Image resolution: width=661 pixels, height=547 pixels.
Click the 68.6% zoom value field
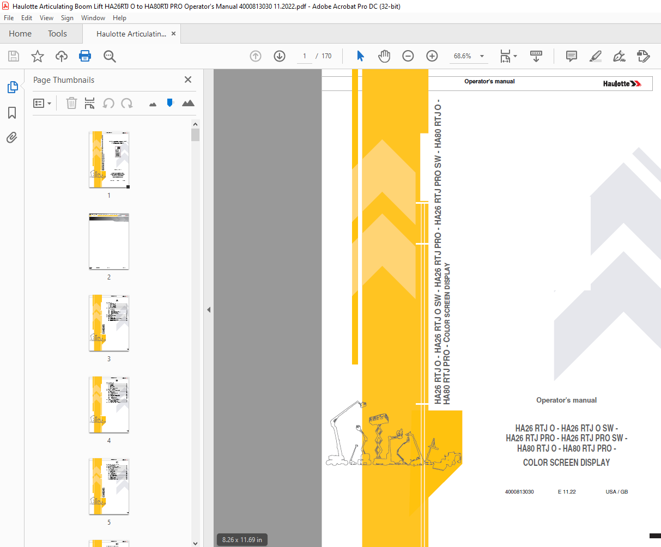point(463,56)
